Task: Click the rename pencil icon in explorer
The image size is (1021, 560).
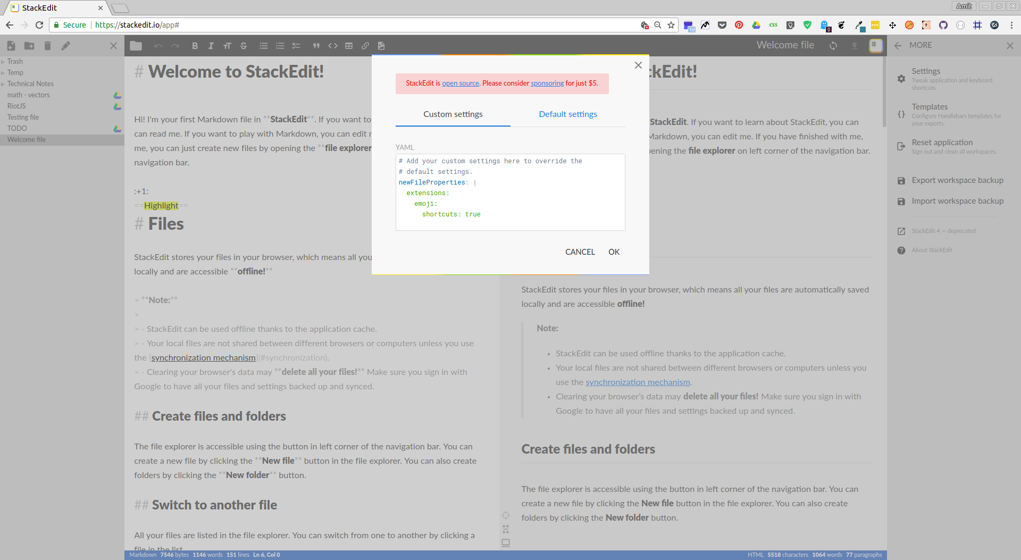Action: click(65, 46)
